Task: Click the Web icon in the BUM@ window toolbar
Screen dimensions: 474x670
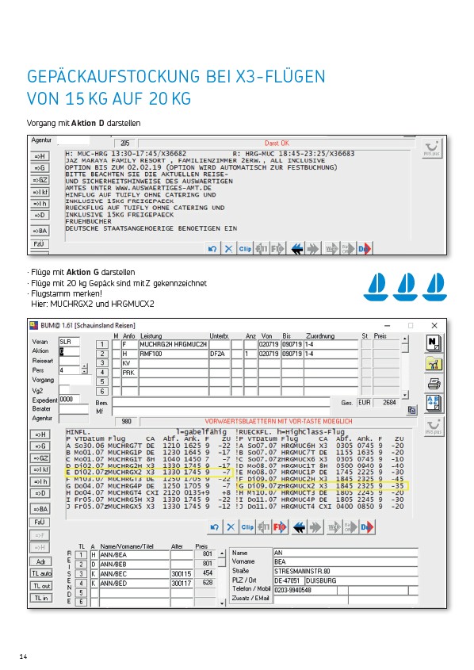Action: coord(334,528)
